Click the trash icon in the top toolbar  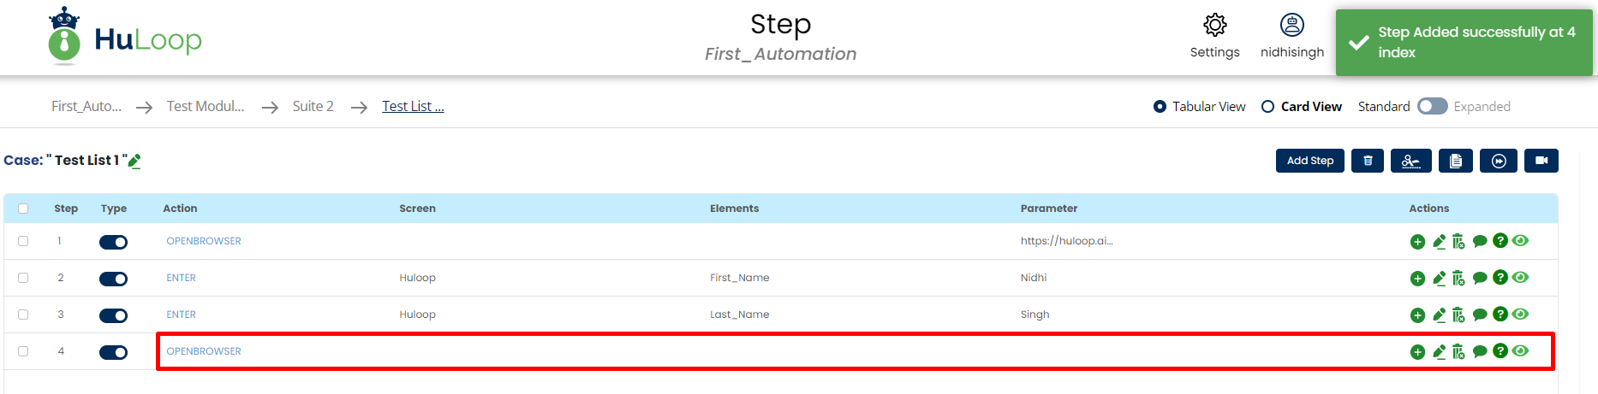click(x=1368, y=161)
